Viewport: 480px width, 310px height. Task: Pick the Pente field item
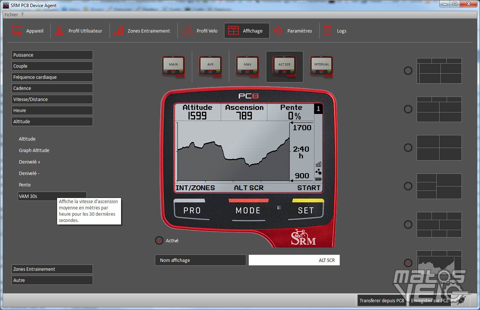pyautogui.click(x=25, y=185)
